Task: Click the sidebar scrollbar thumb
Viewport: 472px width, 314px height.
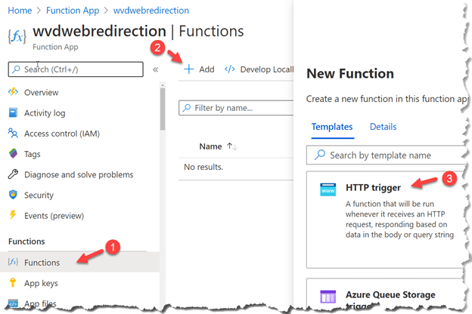Action: pyautogui.click(x=163, y=108)
